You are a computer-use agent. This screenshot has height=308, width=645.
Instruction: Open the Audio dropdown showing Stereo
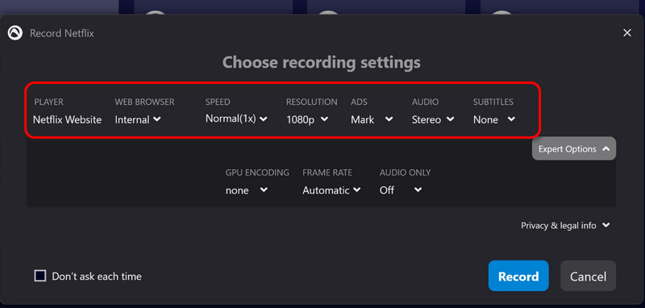pos(433,119)
